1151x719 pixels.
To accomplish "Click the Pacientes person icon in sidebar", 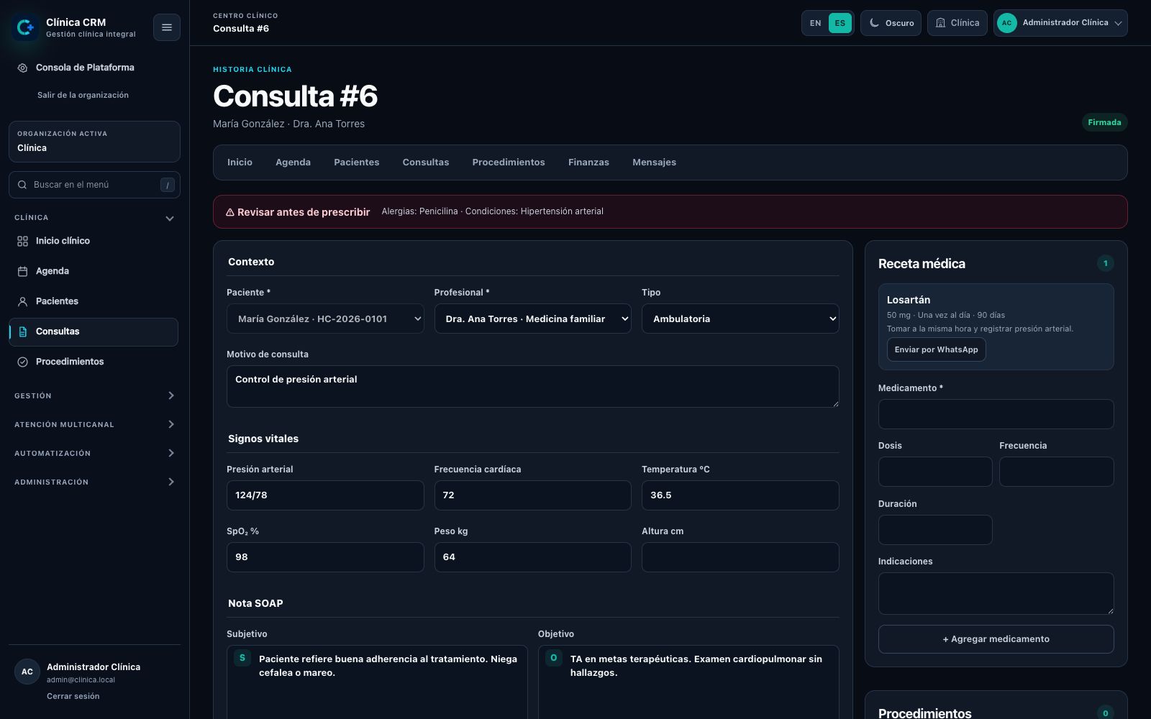I will click(22, 302).
